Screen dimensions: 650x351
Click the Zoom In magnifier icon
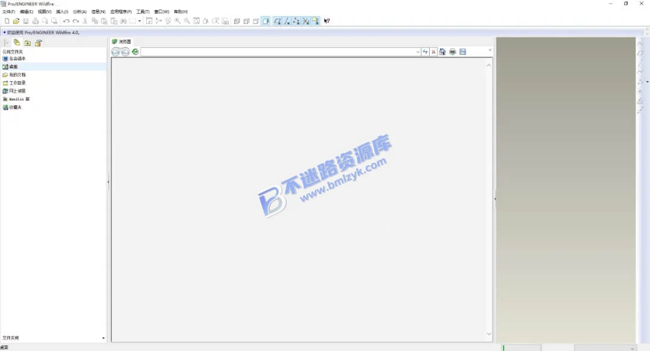point(178,20)
